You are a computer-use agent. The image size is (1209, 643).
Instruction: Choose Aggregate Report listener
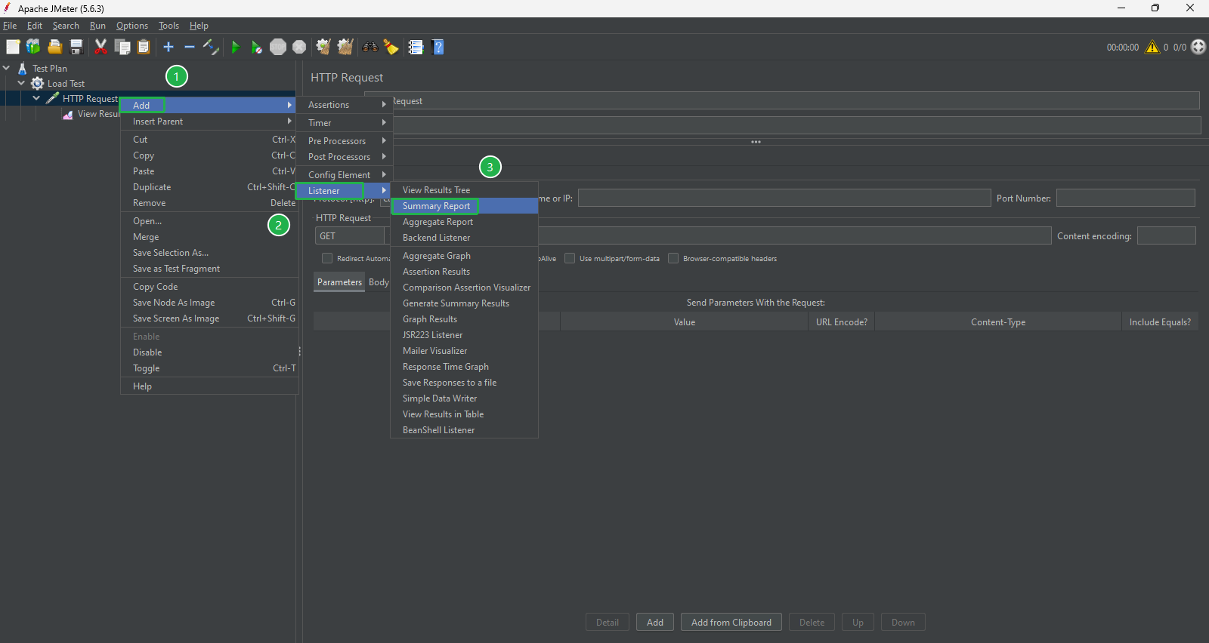[x=464, y=222]
